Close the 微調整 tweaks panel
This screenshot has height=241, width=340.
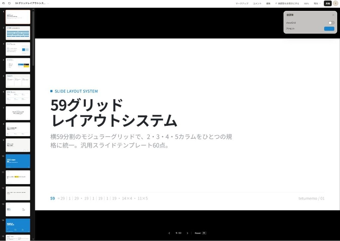[x=333, y=15]
